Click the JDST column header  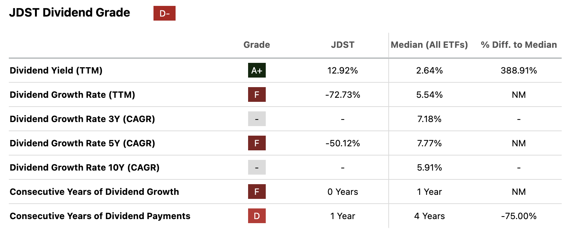[x=342, y=45]
